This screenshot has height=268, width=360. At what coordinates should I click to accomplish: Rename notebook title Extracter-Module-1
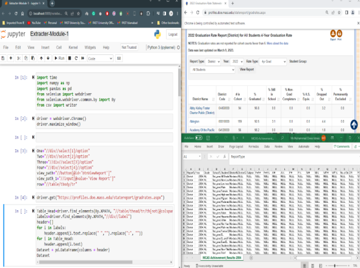[49, 34]
